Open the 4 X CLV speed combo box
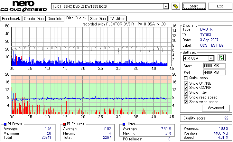This screenshot has height=142, width=233. (x=199, y=58)
